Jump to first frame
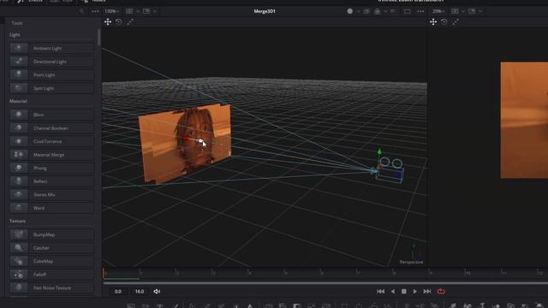The height and width of the screenshot is (308, 548). 380,291
